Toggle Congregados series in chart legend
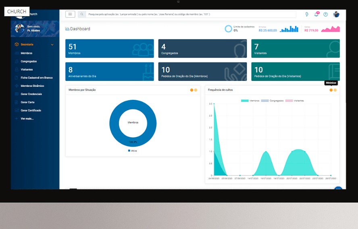 coord(272,101)
